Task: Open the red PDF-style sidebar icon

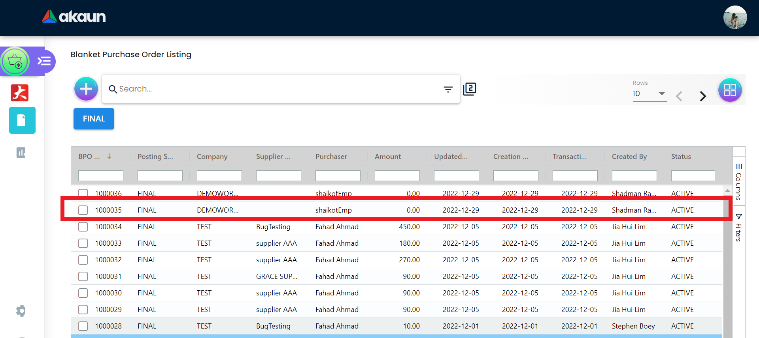Action: pos(20,93)
